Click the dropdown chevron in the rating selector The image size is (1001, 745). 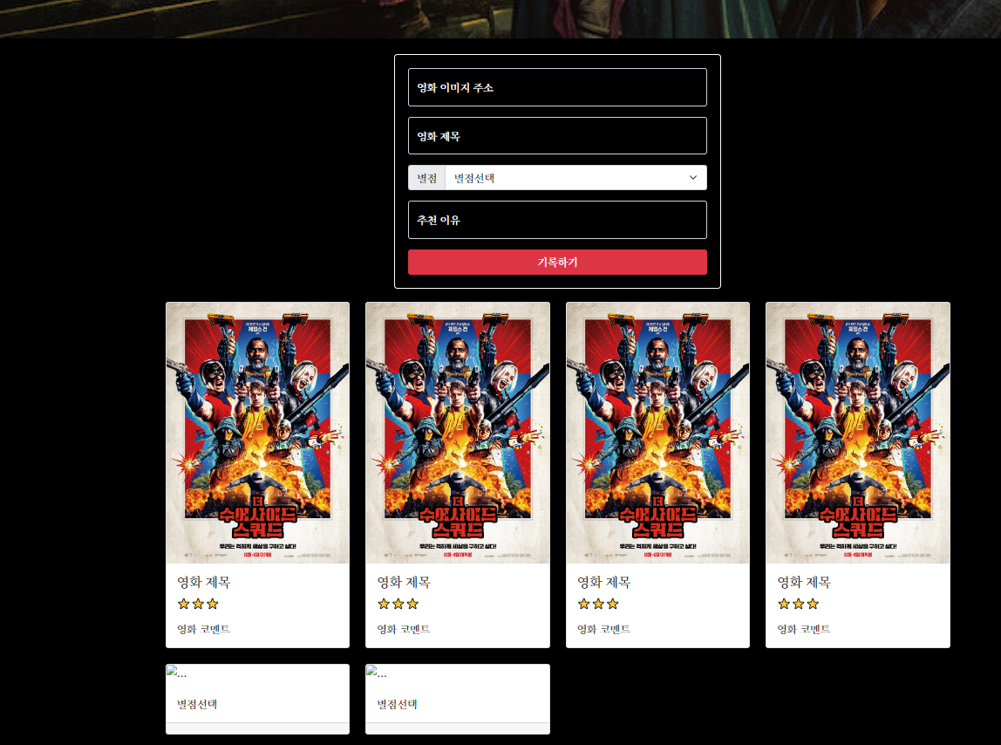point(692,178)
